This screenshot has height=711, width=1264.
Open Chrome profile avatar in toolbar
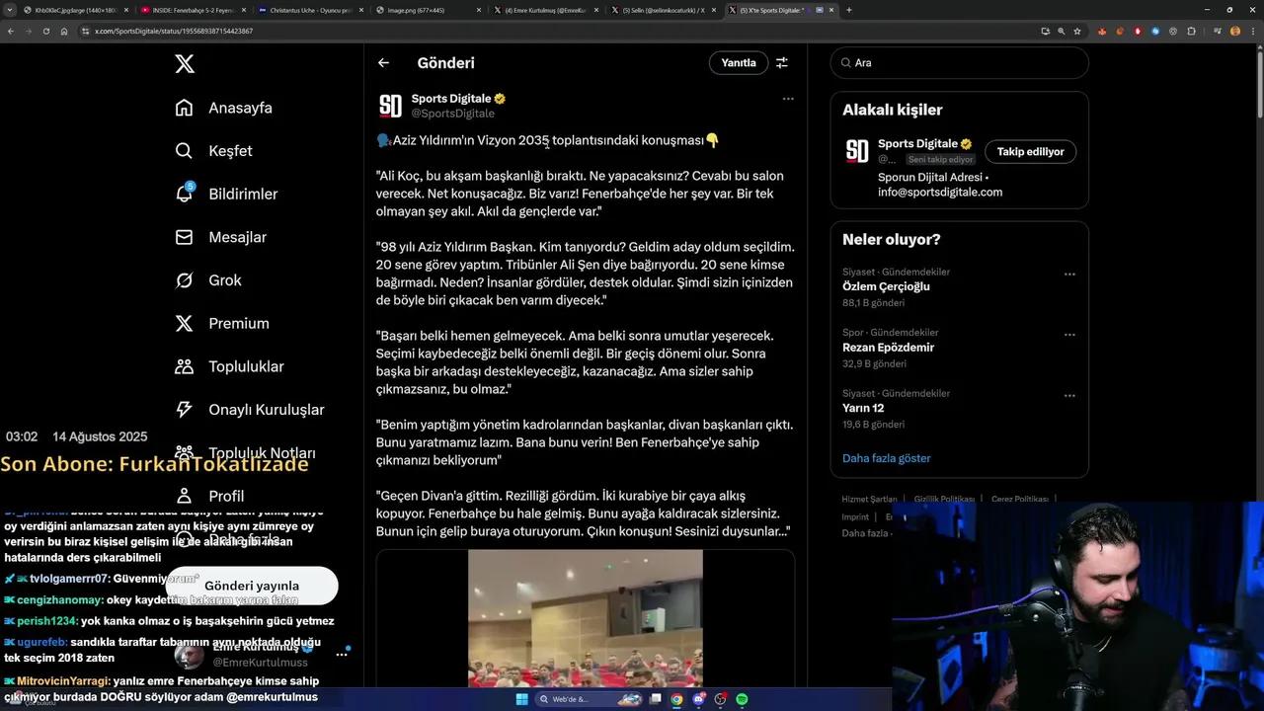[x=1235, y=31]
